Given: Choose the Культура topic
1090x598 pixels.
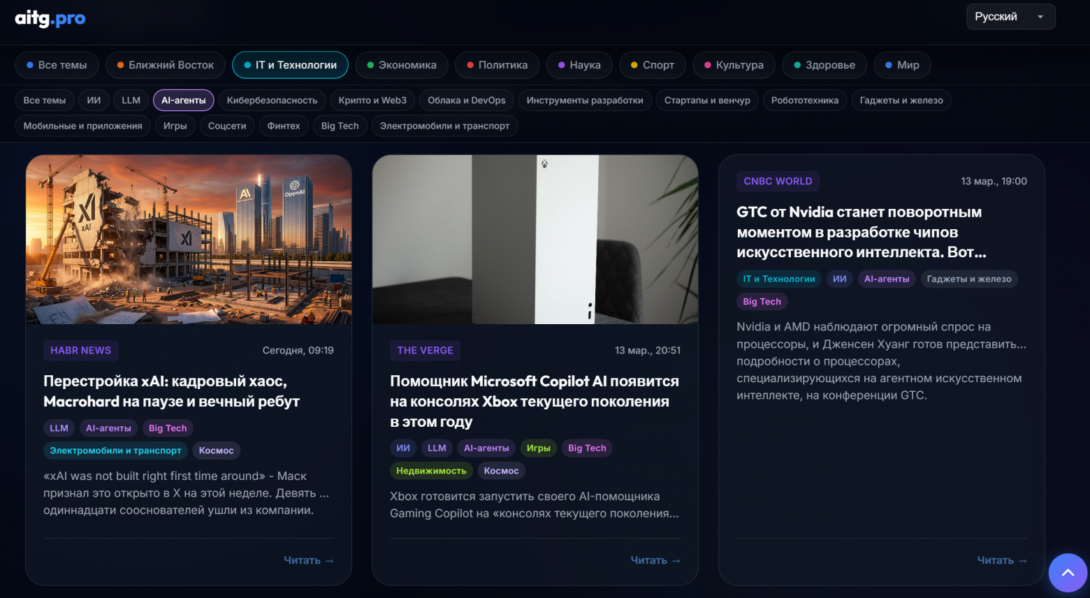Looking at the screenshot, I should 734,65.
